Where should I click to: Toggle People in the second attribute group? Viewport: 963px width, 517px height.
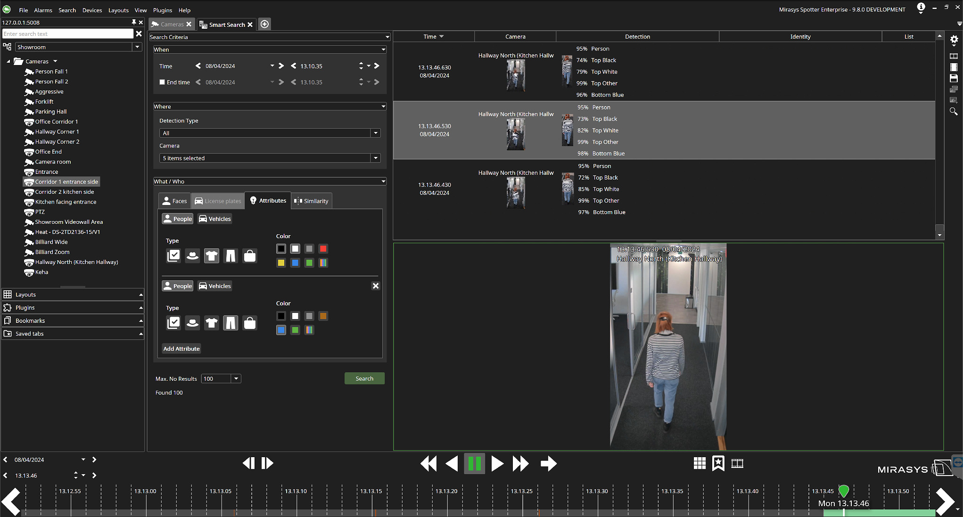coord(178,286)
